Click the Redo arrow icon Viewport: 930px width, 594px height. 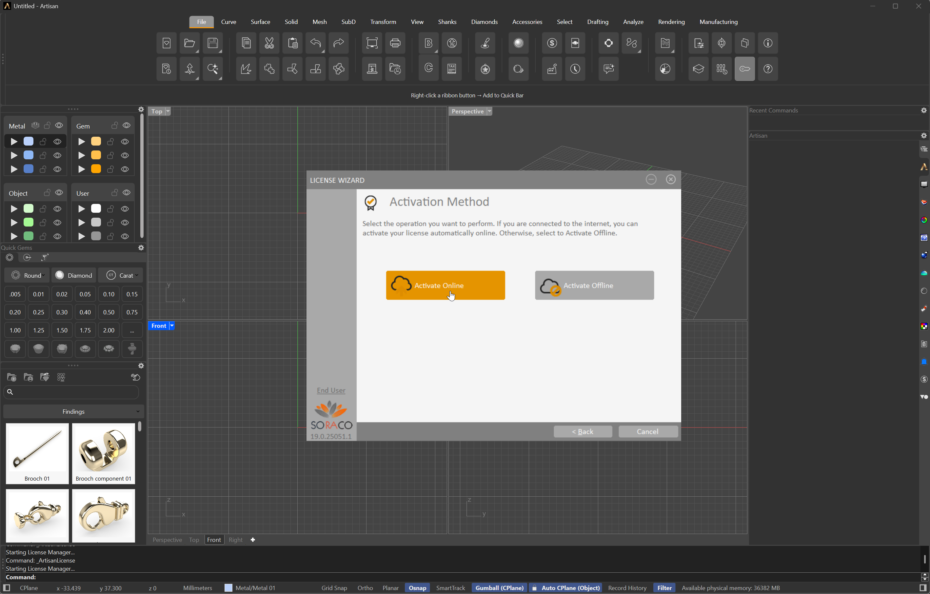pyautogui.click(x=339, y=43)
